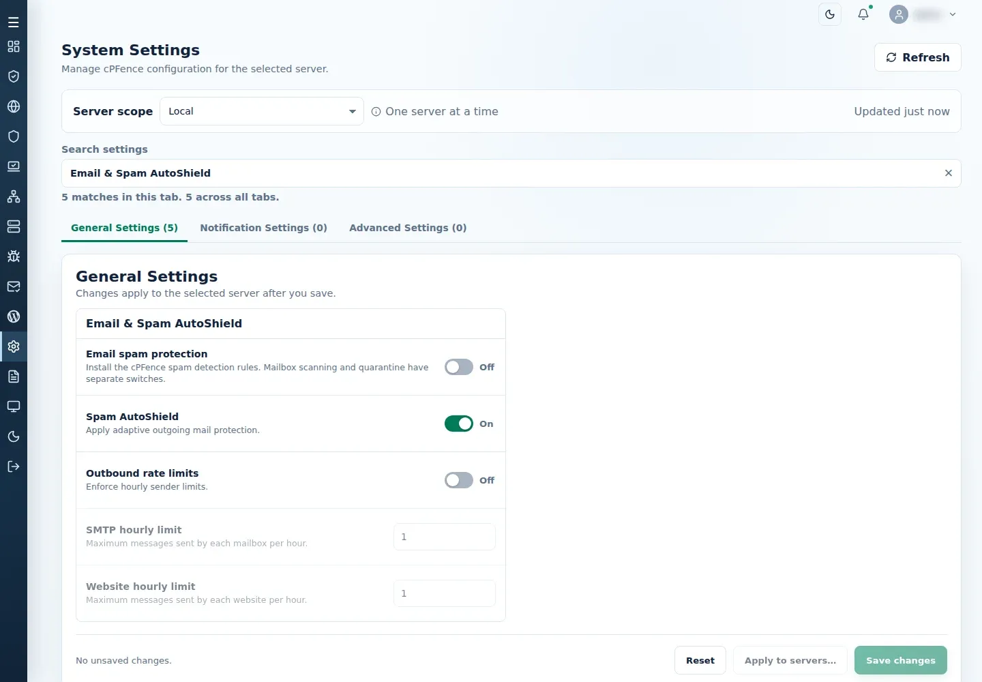
Task: Click the moon icon in sidebar
Action: 14,436
